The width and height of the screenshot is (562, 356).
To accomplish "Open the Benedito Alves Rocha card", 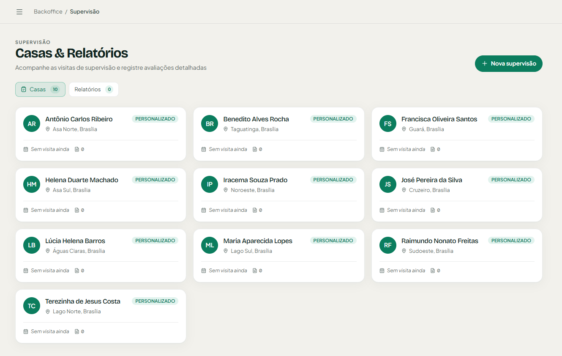I will [x=279, y=134].
